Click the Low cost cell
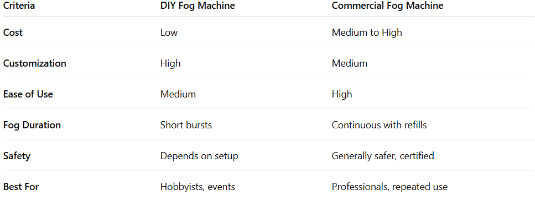 pyautogui.click(x=169, y=32)
